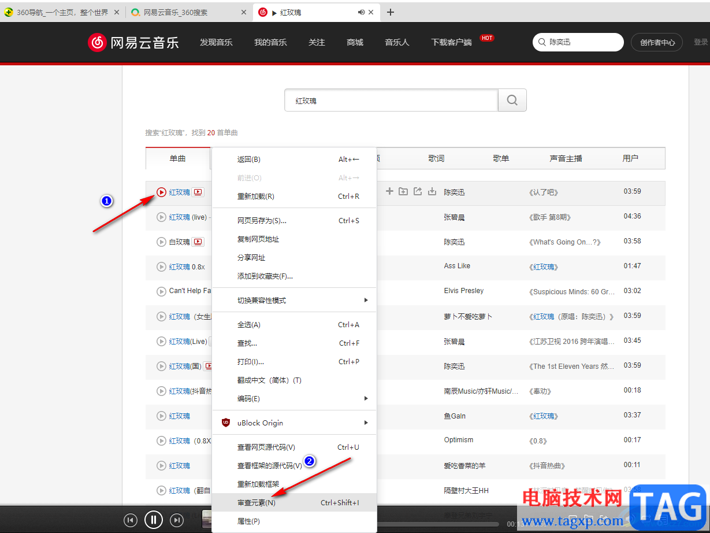Image resolution: width=710 pixels, height=533 pixels.
Task: Open 关注 in top navigation
Action: (x=317, y=42)
